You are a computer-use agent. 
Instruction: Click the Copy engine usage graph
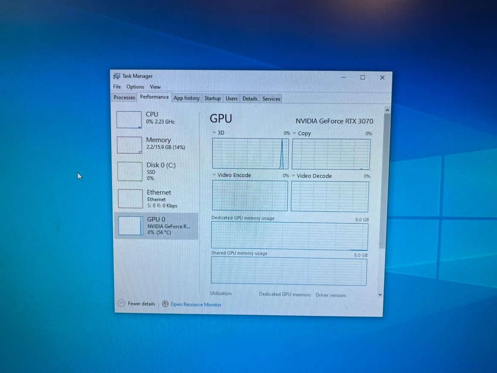coord(331,154)
